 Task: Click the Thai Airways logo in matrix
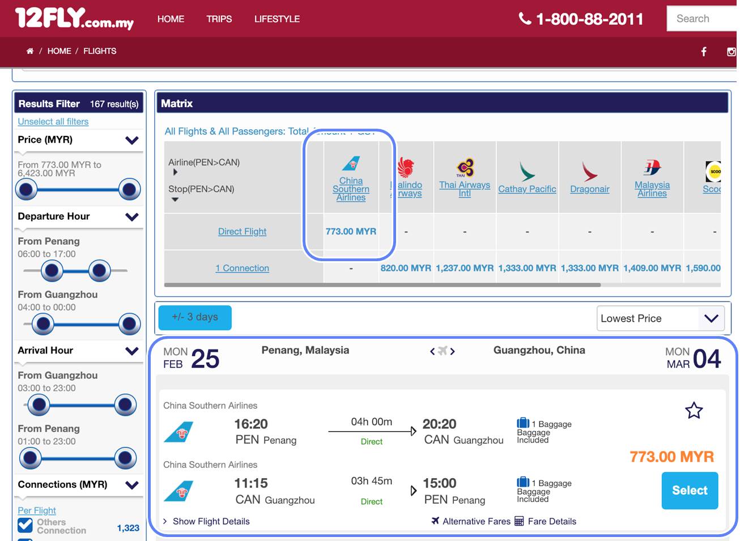[x=465, y=168]
